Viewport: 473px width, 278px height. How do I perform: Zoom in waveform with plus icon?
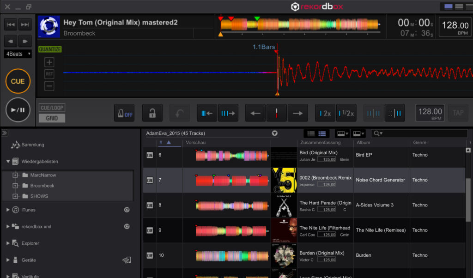point(49,62)
